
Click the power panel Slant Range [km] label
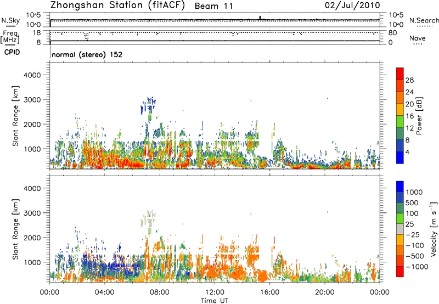[15, 116]
